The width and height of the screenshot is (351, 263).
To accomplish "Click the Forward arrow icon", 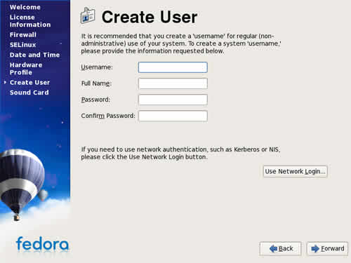I will point(315,248).
